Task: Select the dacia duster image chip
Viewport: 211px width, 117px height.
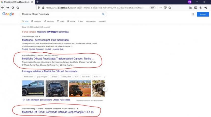Action: [28, 77]
